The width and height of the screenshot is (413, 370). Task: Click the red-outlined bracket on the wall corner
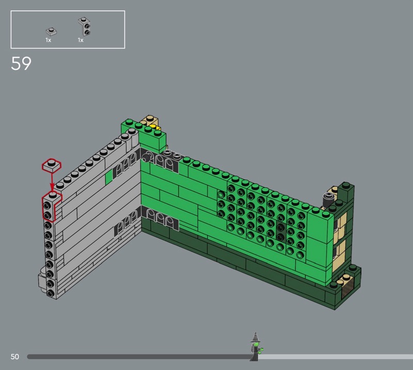[50, 207]
